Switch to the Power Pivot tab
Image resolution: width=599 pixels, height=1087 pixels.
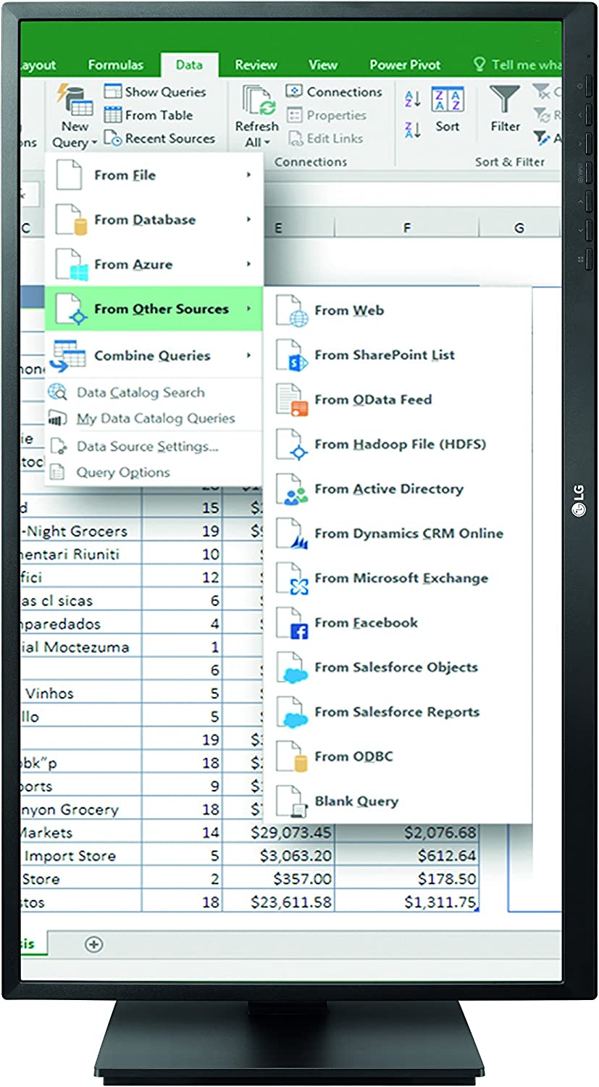tap(405, 65)
